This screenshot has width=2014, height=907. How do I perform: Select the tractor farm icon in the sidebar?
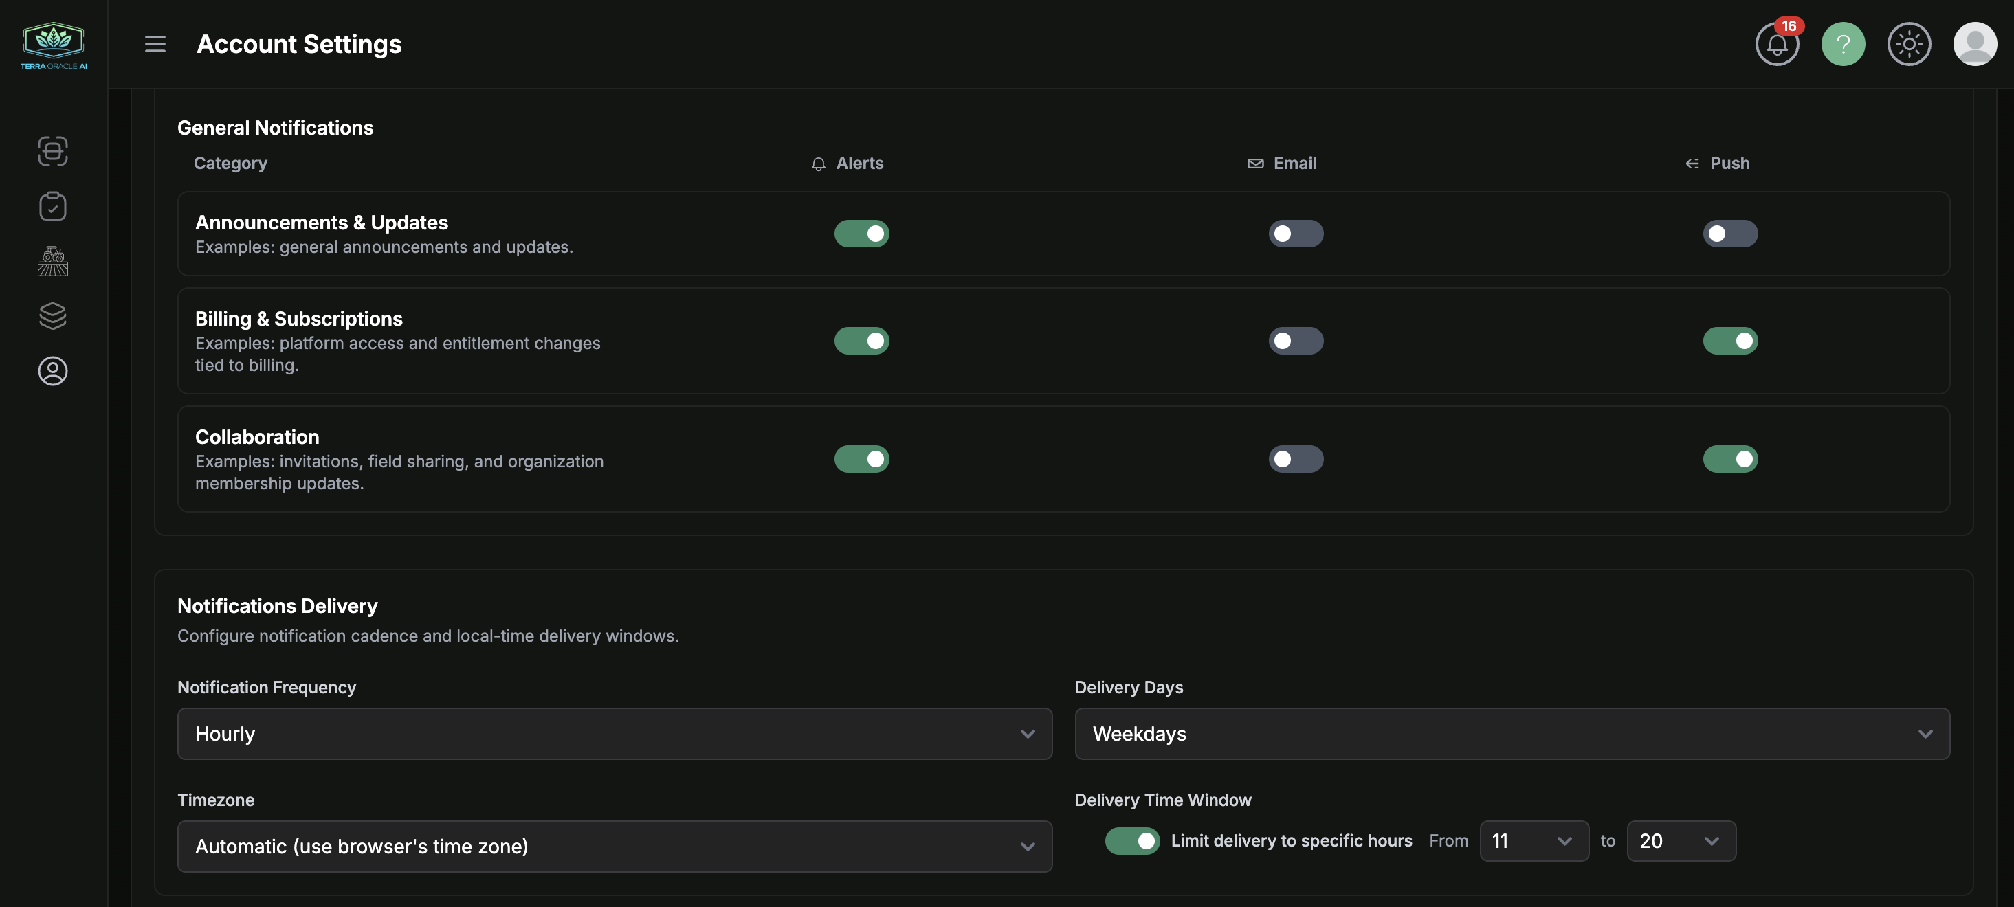[x=52, y=261]
